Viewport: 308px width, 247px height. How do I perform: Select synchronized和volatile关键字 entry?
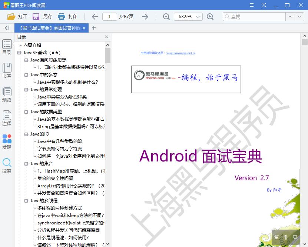click(71, 223)
